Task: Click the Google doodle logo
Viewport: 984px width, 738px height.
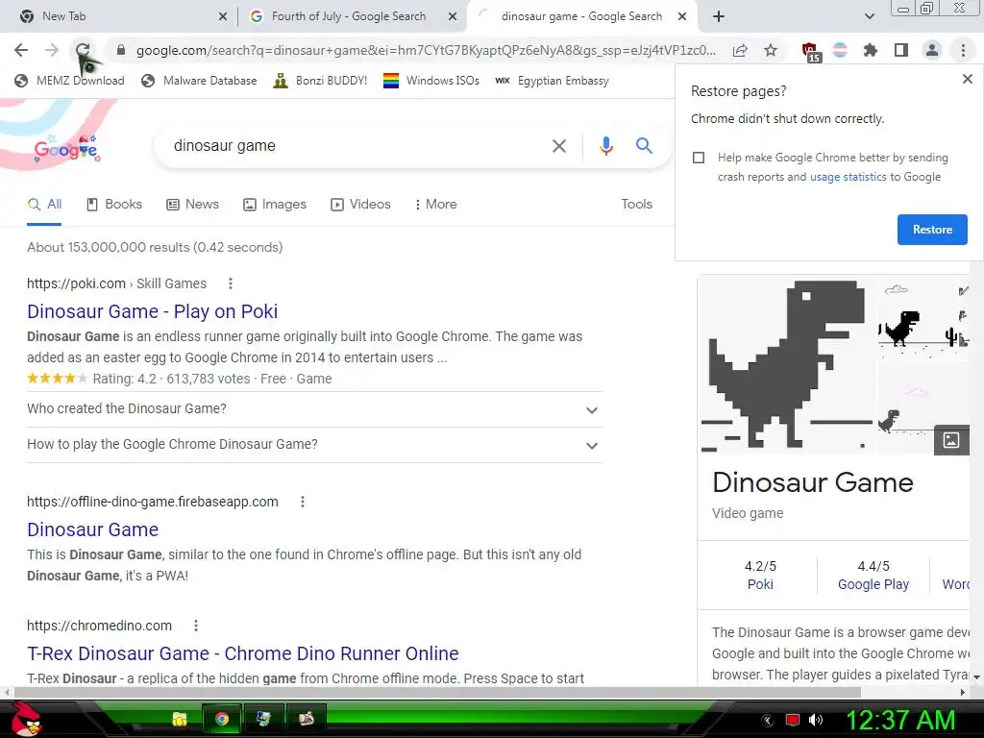Action: 67,149
